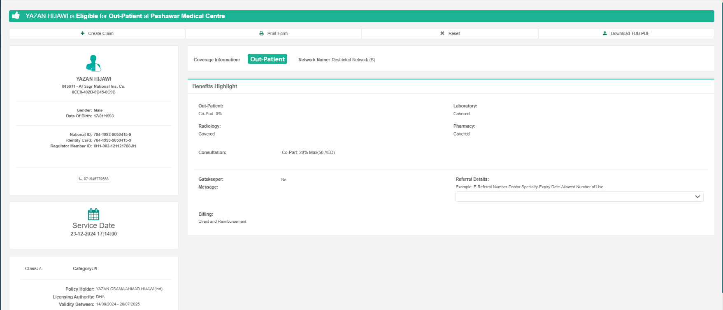Screen dimensions: 723x310
Task: Click the thumbs-up eligibility icon
Action: coord(16,16)
